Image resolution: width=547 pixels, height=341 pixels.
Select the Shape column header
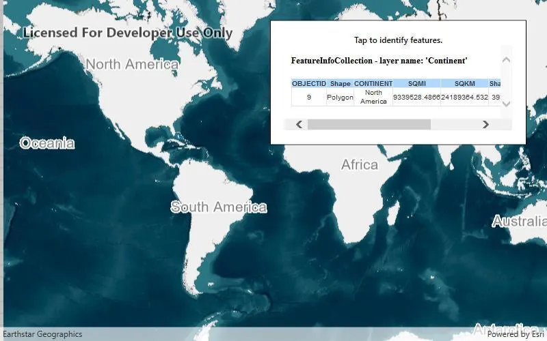coord(340,83)
